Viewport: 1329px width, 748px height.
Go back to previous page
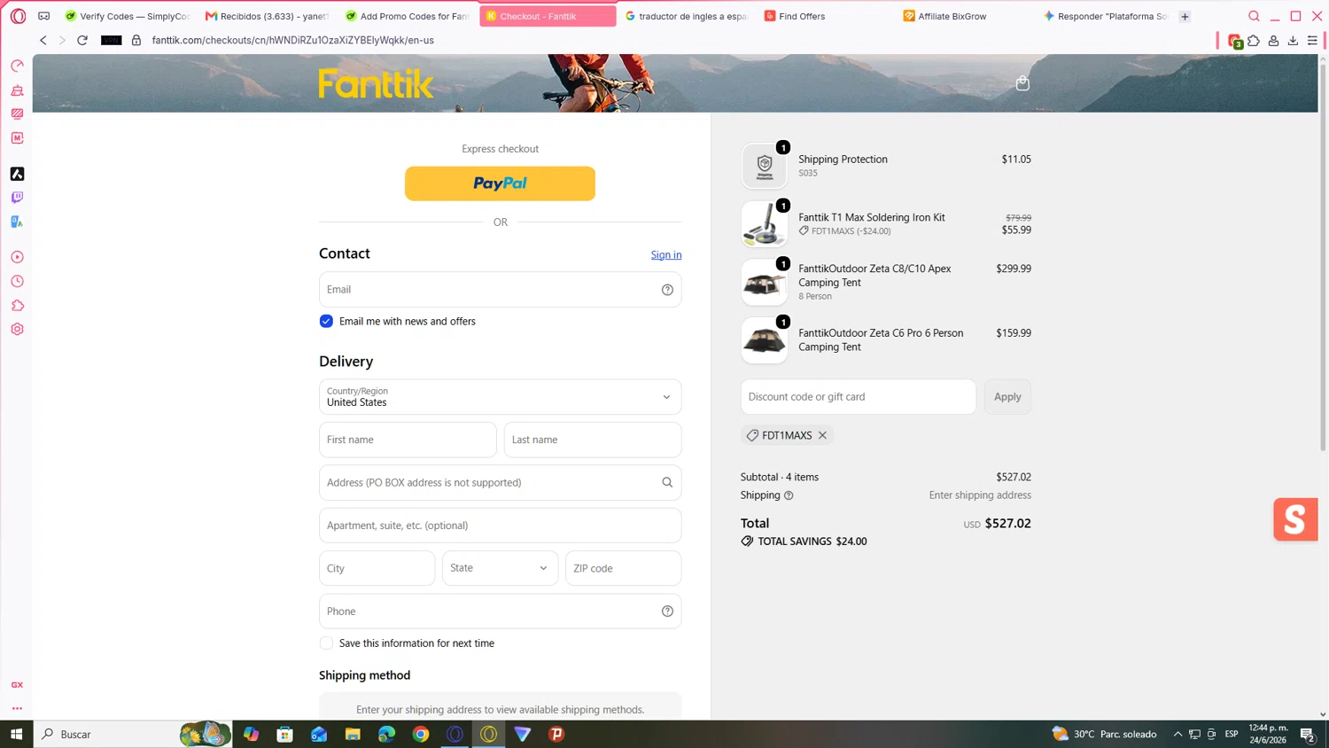[x=43, y=40]
